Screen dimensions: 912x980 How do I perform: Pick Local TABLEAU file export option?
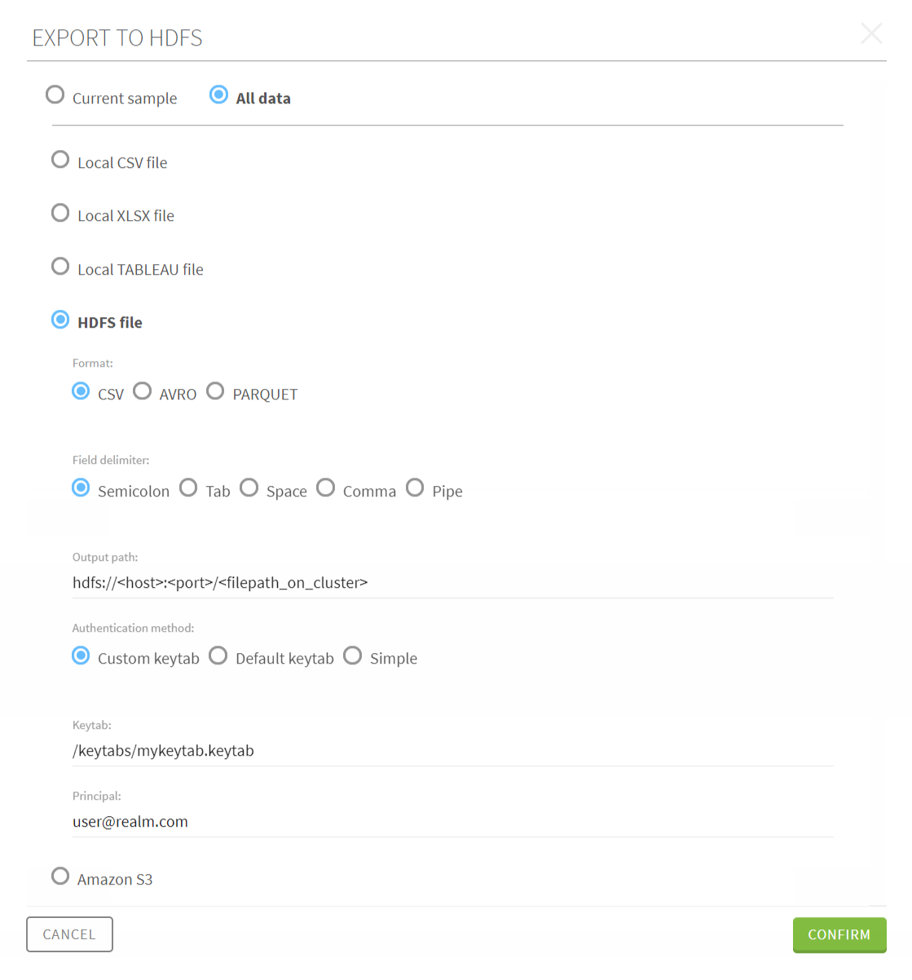tap(60, 267)
